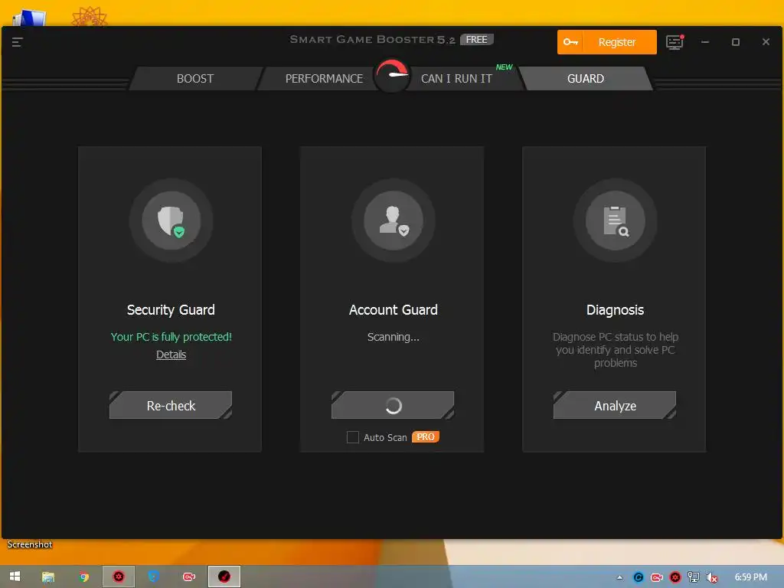
Task: Open the feedback monitor icon
Action: pyautogui.click(x=675, y=42)
